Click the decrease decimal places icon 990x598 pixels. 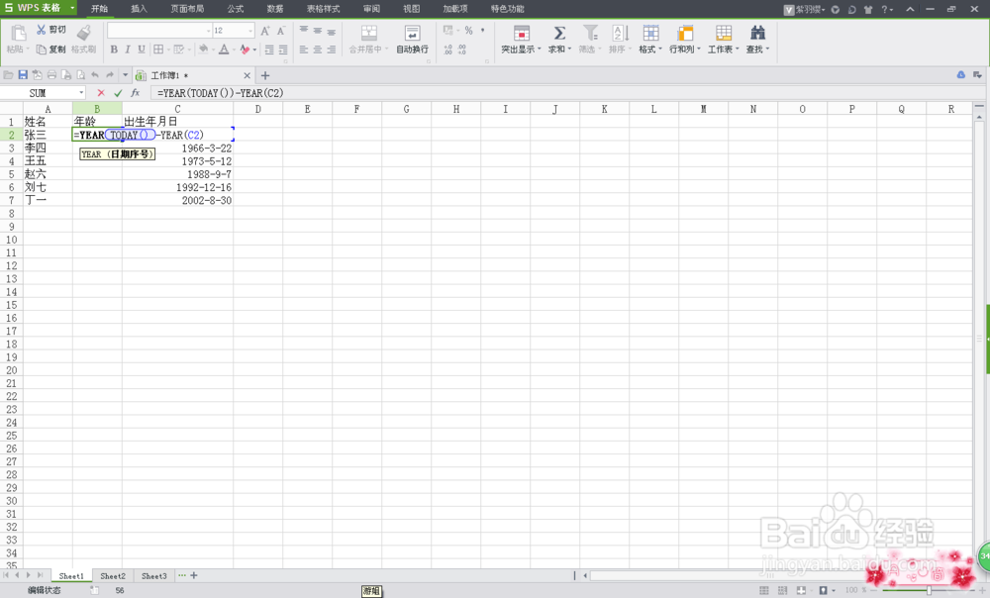(462, 50)
